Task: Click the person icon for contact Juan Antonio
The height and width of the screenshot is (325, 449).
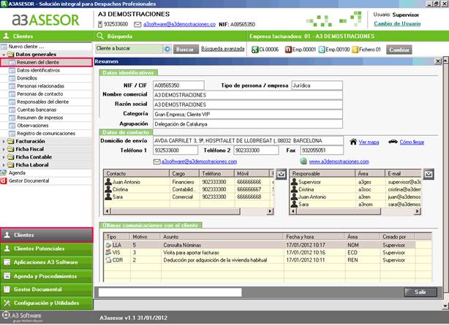Action: [x=108, y=182]
